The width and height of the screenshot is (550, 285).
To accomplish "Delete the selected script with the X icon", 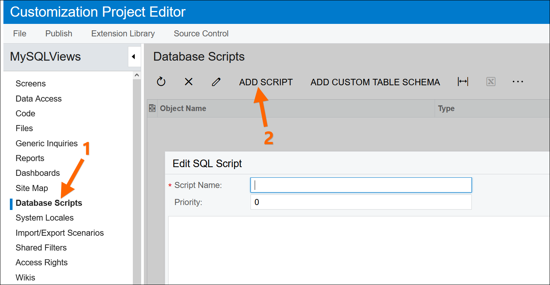I will point(188,81).
